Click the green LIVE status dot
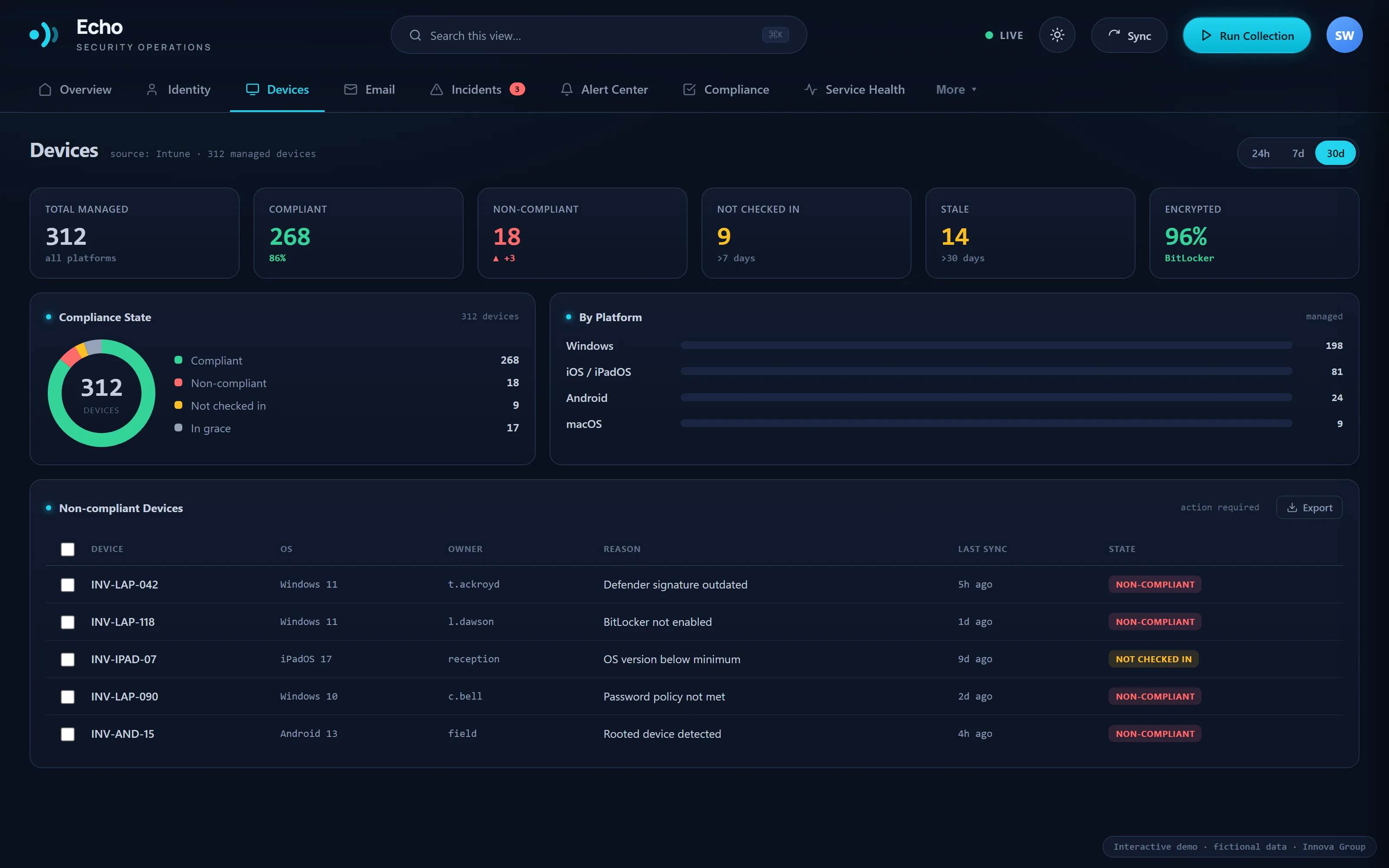The height and width of the screenshot is (868, 1389). click(x=989, y=35)
